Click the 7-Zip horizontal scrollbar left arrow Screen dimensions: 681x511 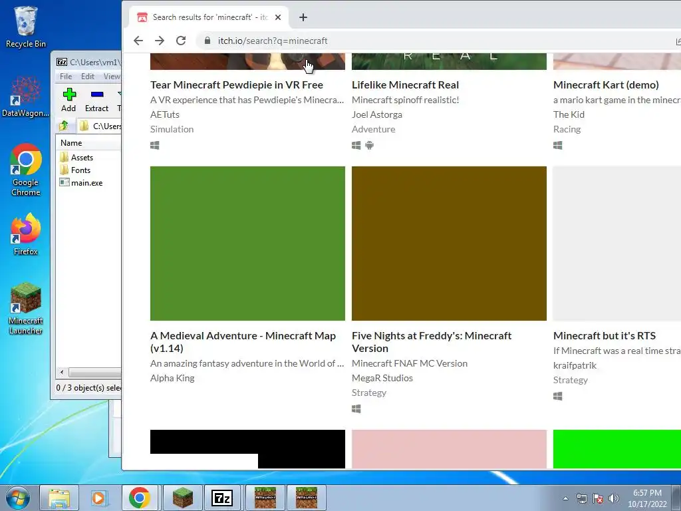62,373
